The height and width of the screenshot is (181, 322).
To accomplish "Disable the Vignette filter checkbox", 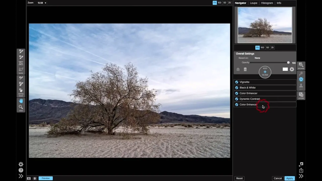I will coord(236,82).
